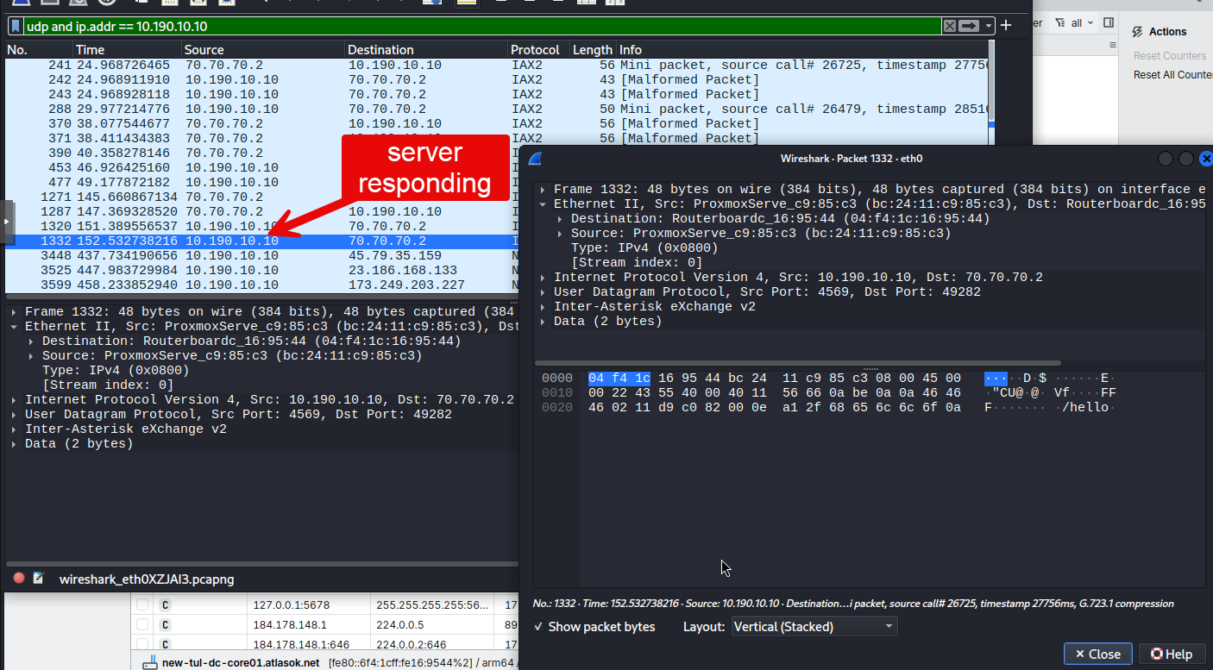Click Reset Counters in Actions panel
Viewport: 1213px width, 670px height.
pyautogui.click(x=1170, y=56)
